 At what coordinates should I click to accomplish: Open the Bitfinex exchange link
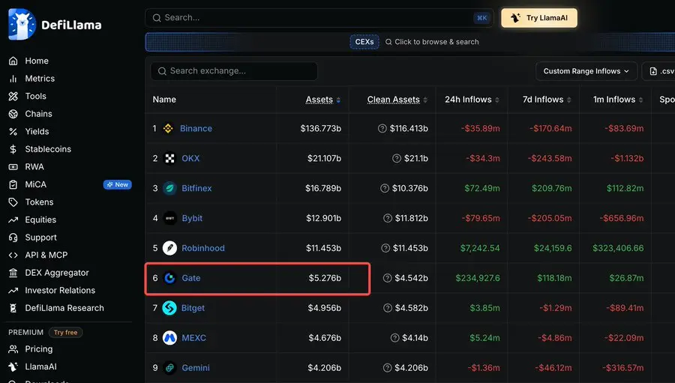196,188
